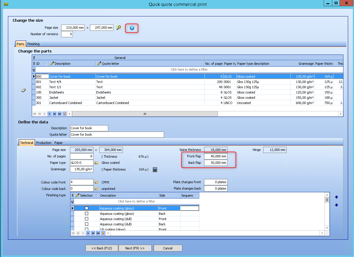
Task: Go to next record in parts grid
Action: point(49,114)
